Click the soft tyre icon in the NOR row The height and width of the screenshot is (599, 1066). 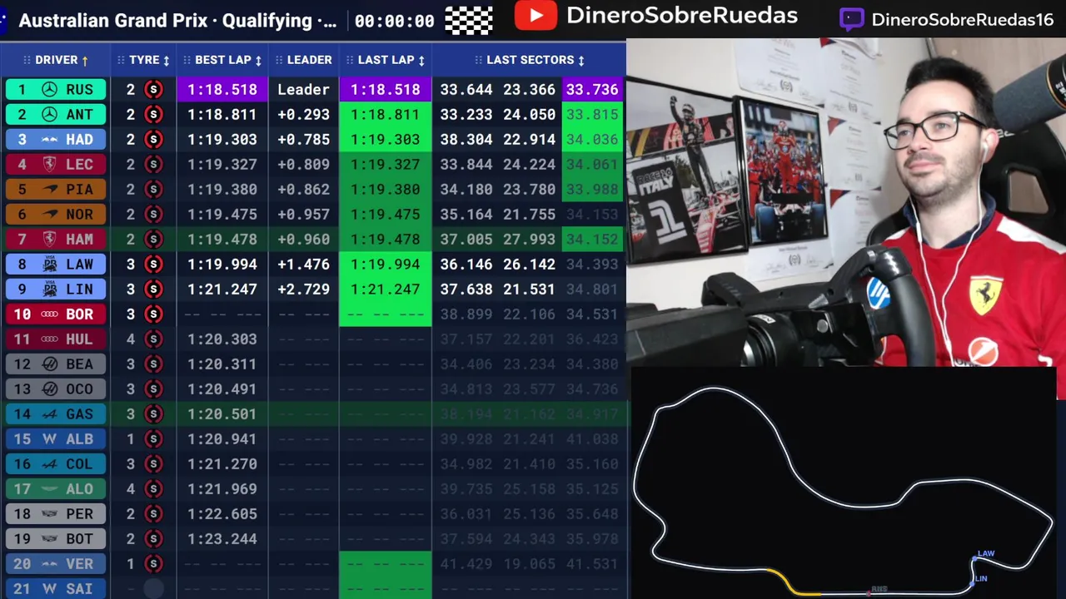coord(153,214)
